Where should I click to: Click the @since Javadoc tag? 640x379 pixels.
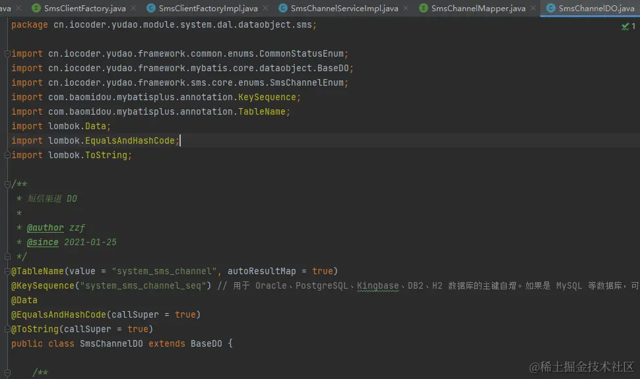pyautogui.click(x=42, y=243)
